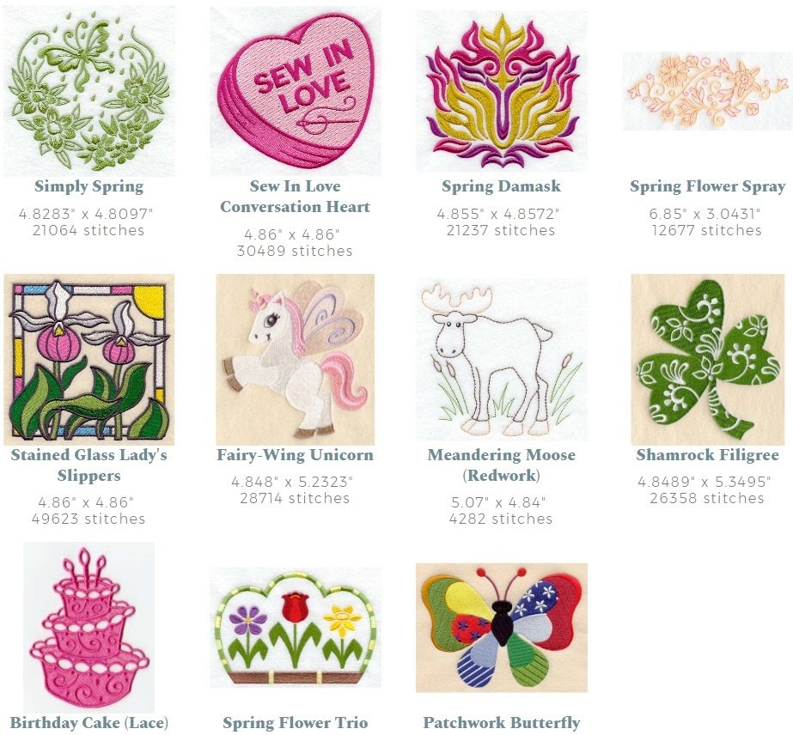The image size is (793, 735).
Task: Select the pink Birthday Cake lace image
Action: [89, 628]
